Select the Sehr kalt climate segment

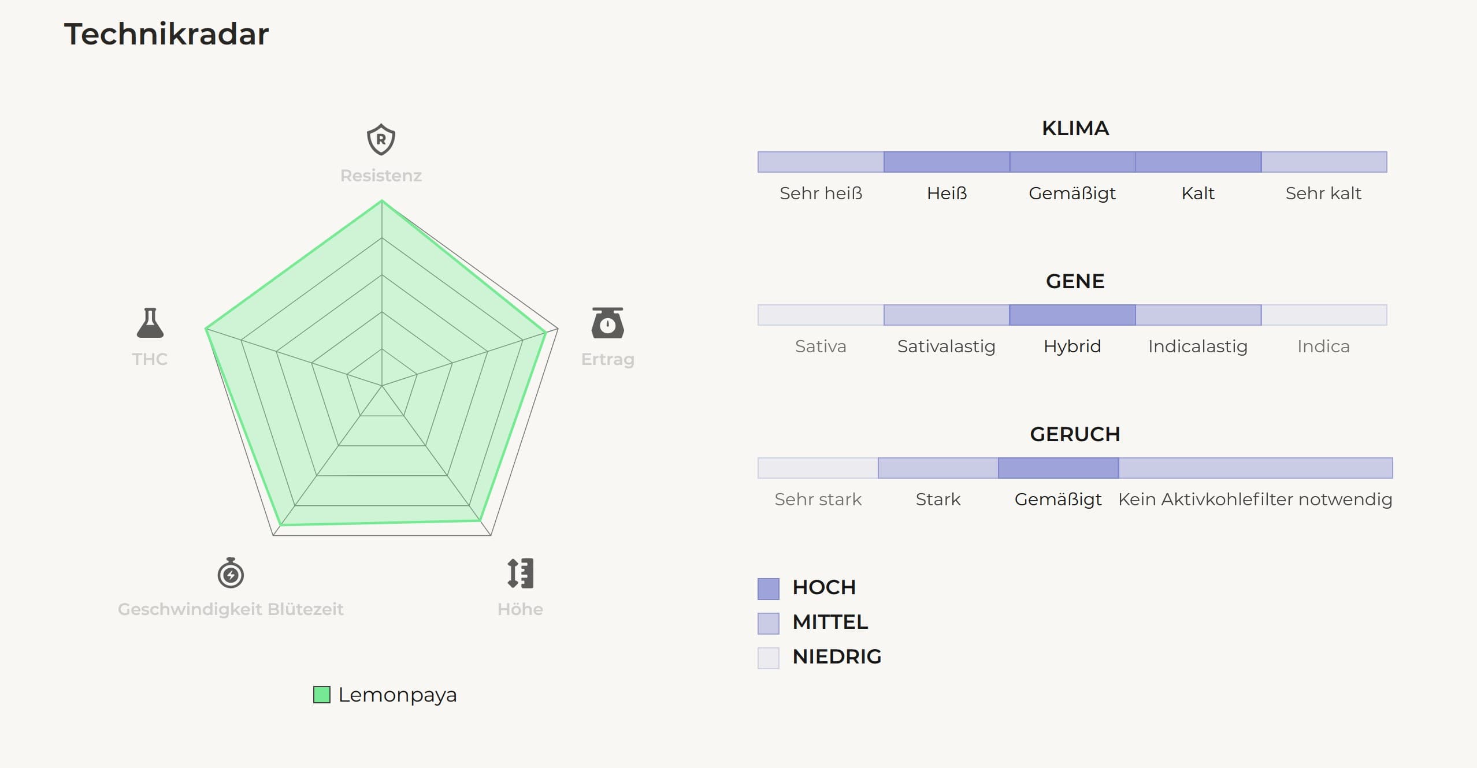point(1324,162)
